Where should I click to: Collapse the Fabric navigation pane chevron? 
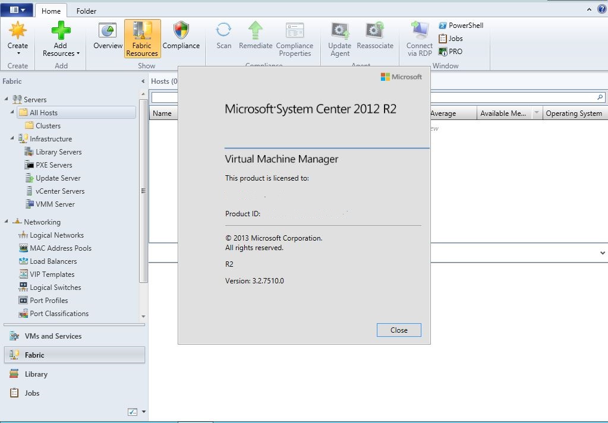click(x=143, y=81)
